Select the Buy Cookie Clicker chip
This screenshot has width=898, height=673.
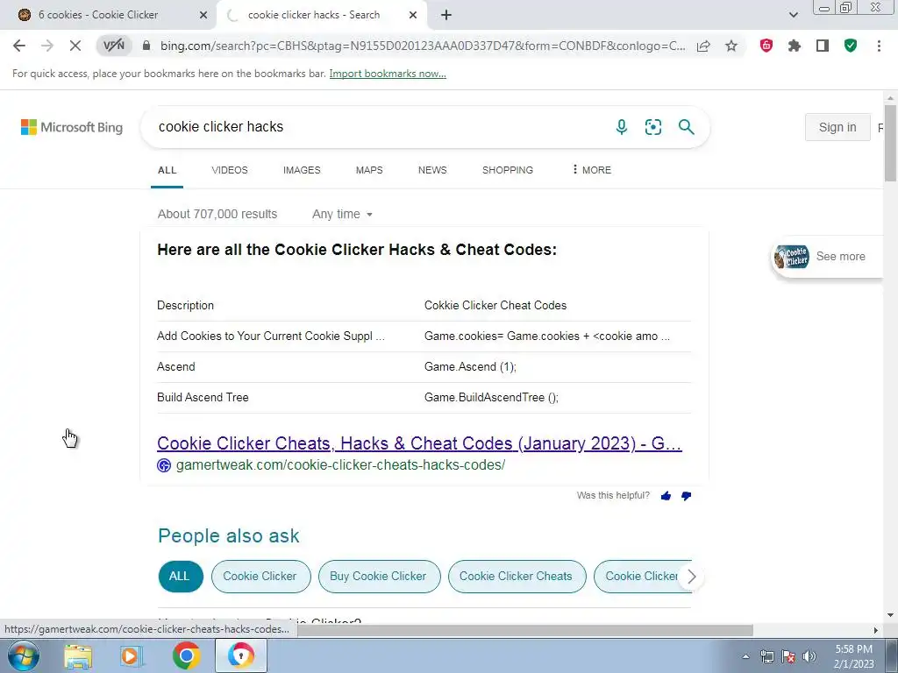[x=379, y=577]
